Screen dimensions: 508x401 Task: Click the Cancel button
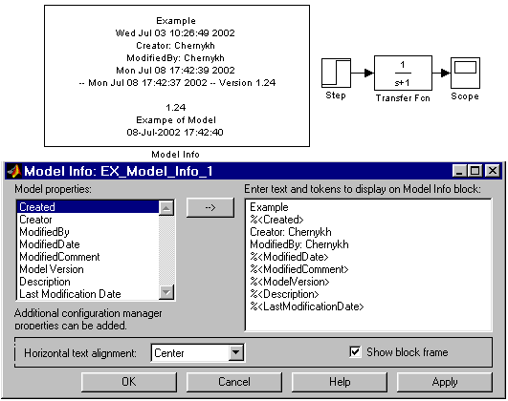[234, 382]
